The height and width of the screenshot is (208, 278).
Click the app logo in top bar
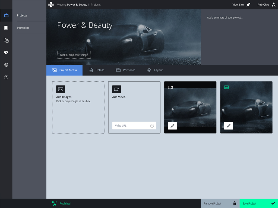(51, 5)
